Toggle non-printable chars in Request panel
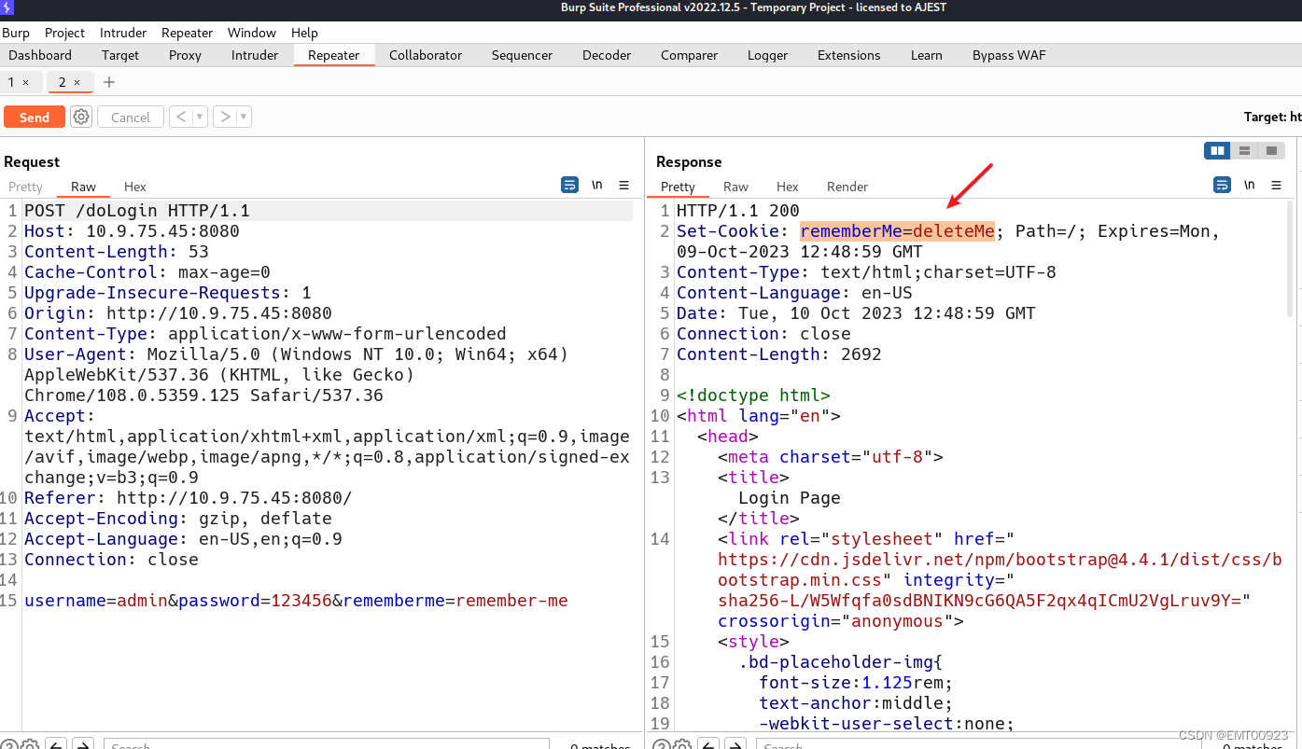The width and height of the screenshot is (1302, 749). [597, 185]
